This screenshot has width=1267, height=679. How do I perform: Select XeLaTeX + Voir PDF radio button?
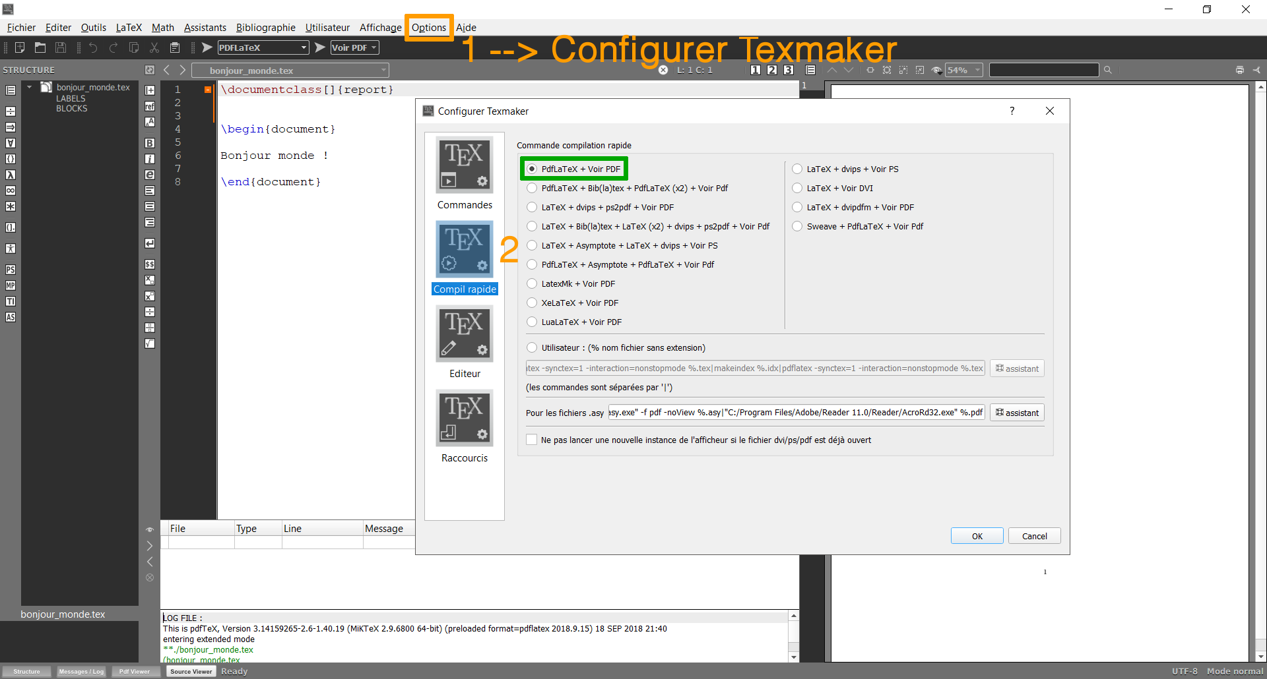click(x=532, y=303)
